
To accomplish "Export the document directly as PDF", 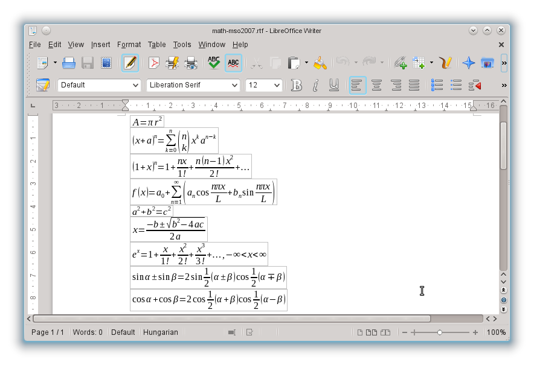I will (153, 63).
